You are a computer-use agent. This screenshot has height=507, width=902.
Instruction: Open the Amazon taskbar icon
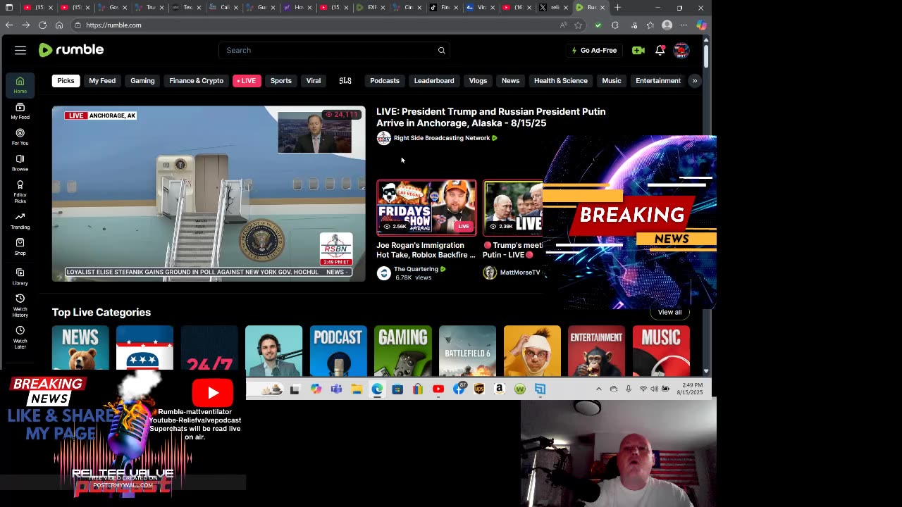coord(500,389)
